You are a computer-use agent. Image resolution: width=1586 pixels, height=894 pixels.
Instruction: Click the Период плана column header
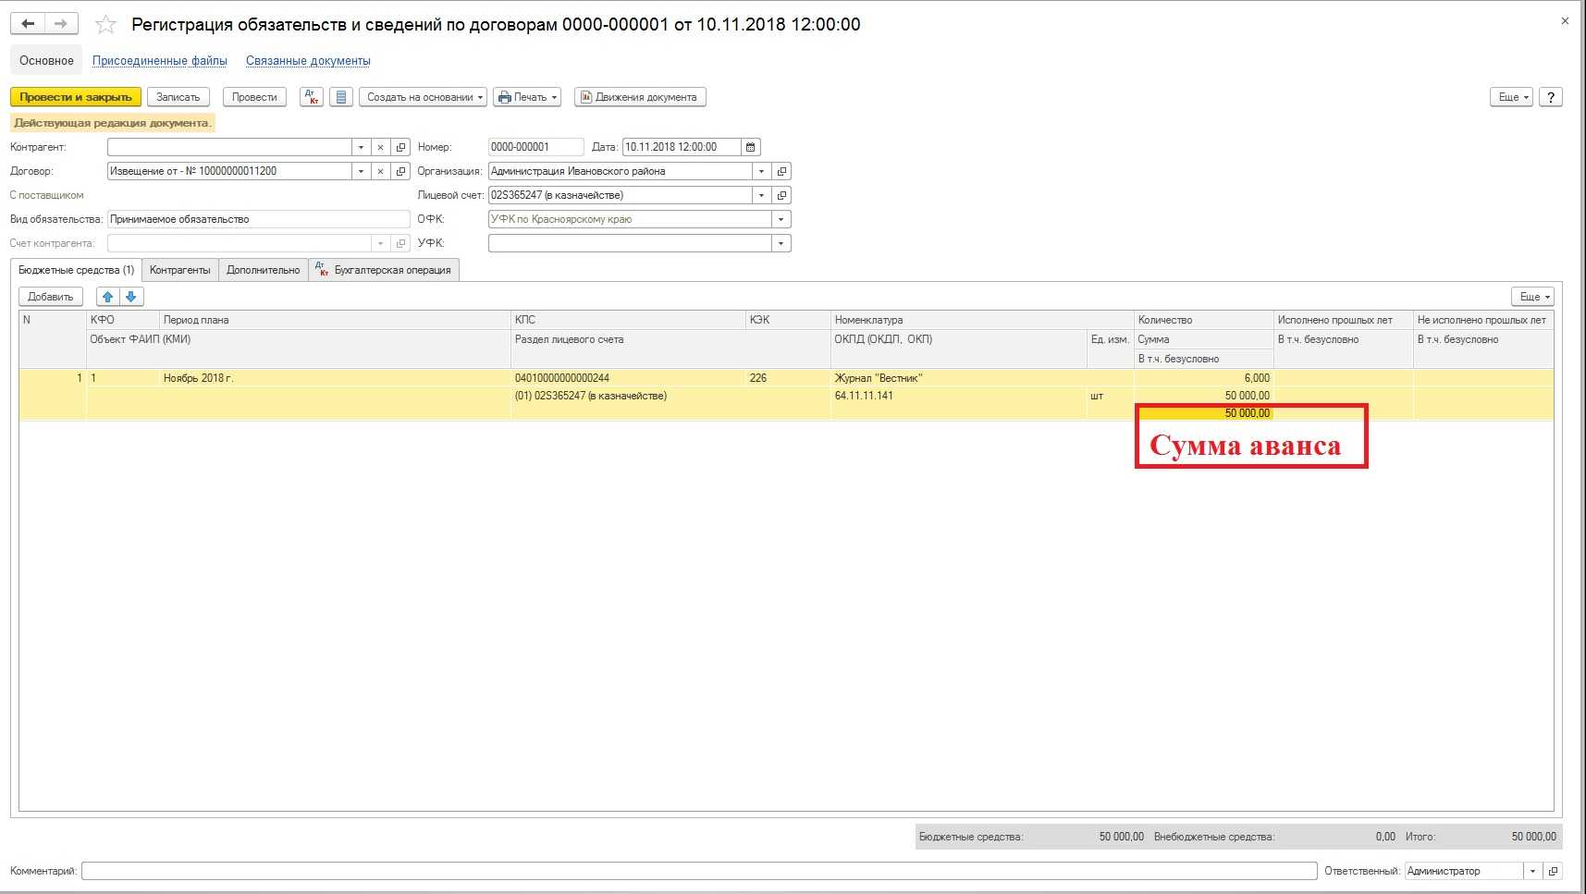[336, 320]
